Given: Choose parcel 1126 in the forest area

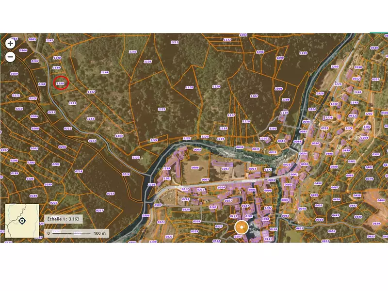Looking at the screenshot, I should point(148,62).
